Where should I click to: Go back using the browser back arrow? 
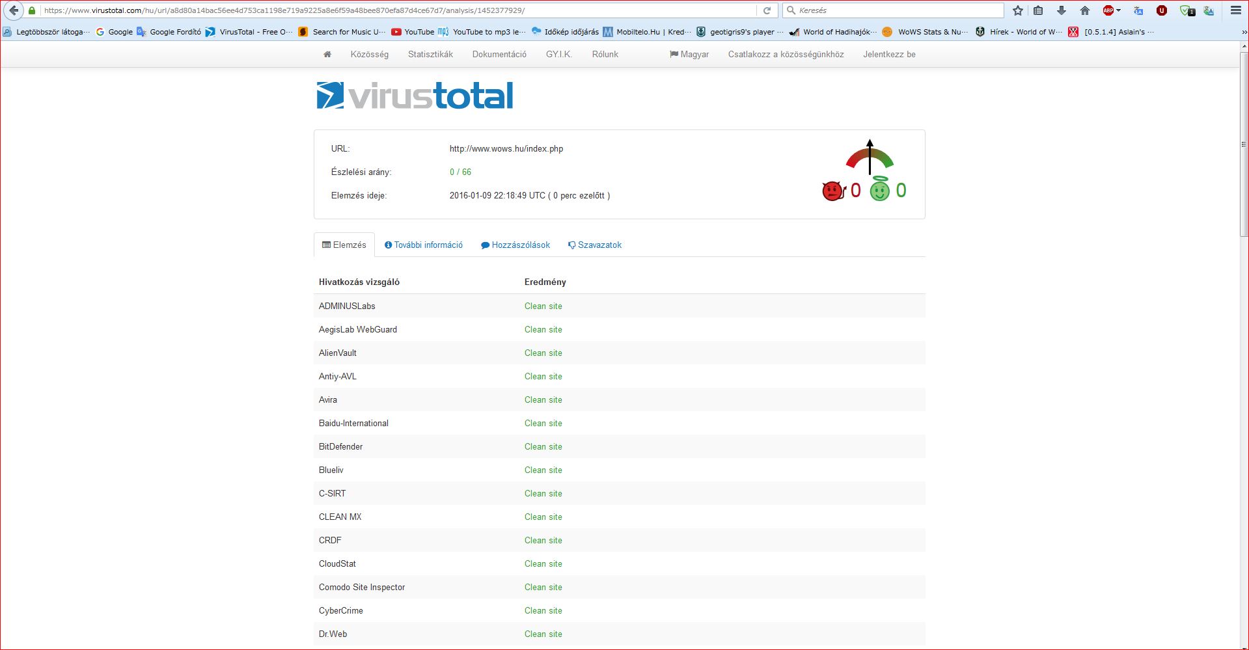(14, 10)
